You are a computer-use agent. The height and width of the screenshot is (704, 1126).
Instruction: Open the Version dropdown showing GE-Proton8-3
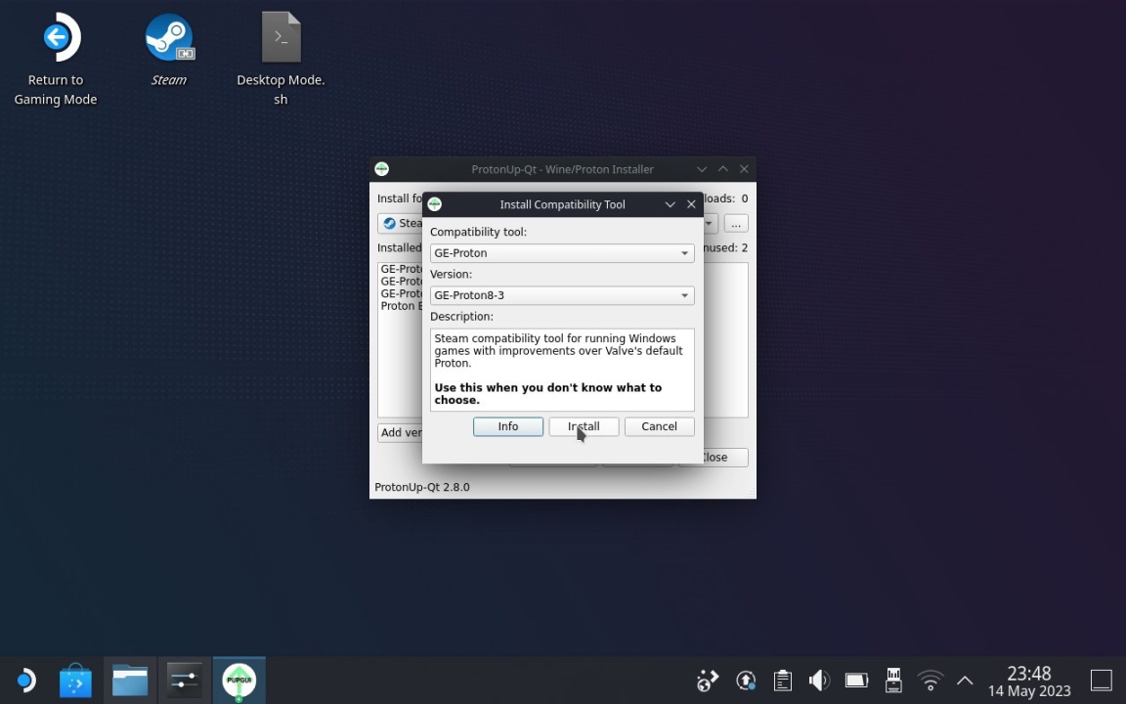pos(562,295)
